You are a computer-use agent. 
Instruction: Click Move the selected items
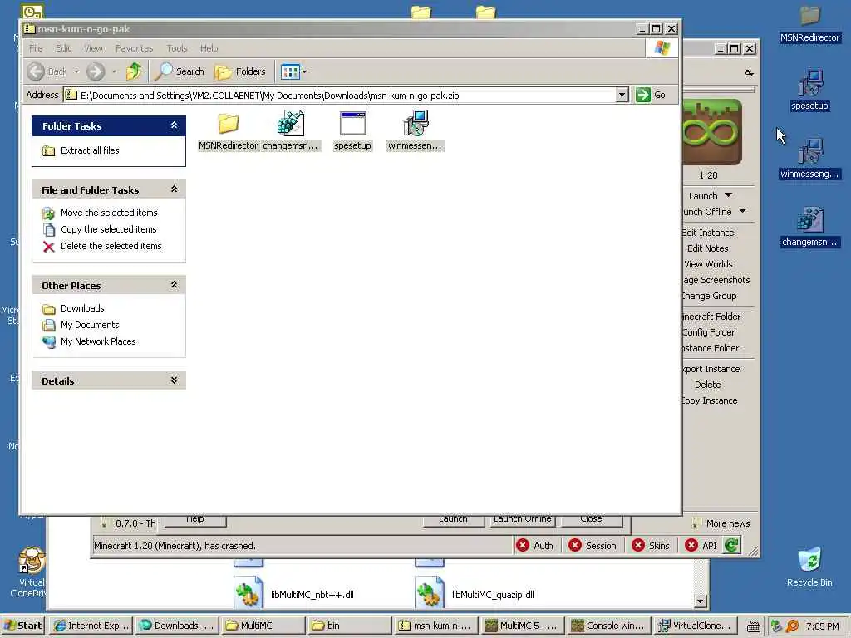pos(109,213)
